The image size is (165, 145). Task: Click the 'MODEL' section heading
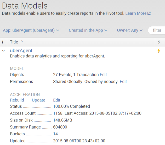click(x=17, y=69)
